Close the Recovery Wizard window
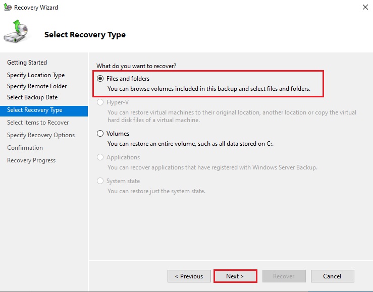Image resolution: width=373 pixels, height=292 pixels. [364, 8]
